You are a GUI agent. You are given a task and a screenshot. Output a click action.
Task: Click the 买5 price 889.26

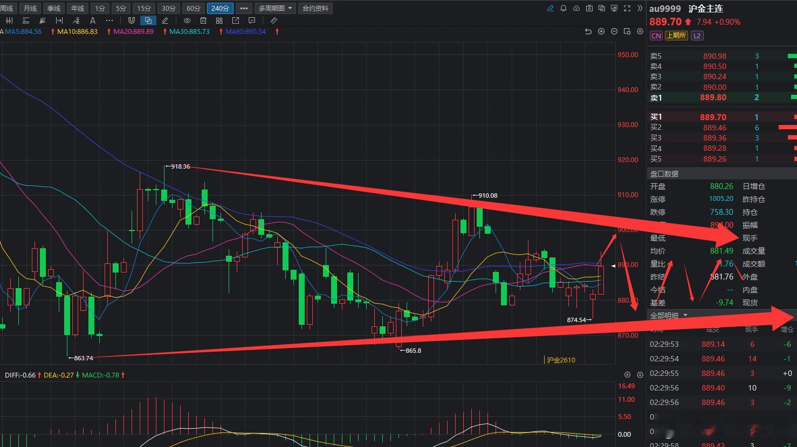714,159
